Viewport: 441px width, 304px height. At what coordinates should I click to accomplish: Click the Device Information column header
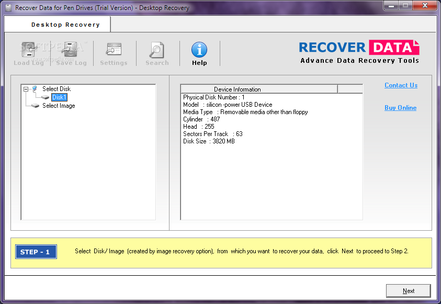pyautogui.click(x=259, y=89)
